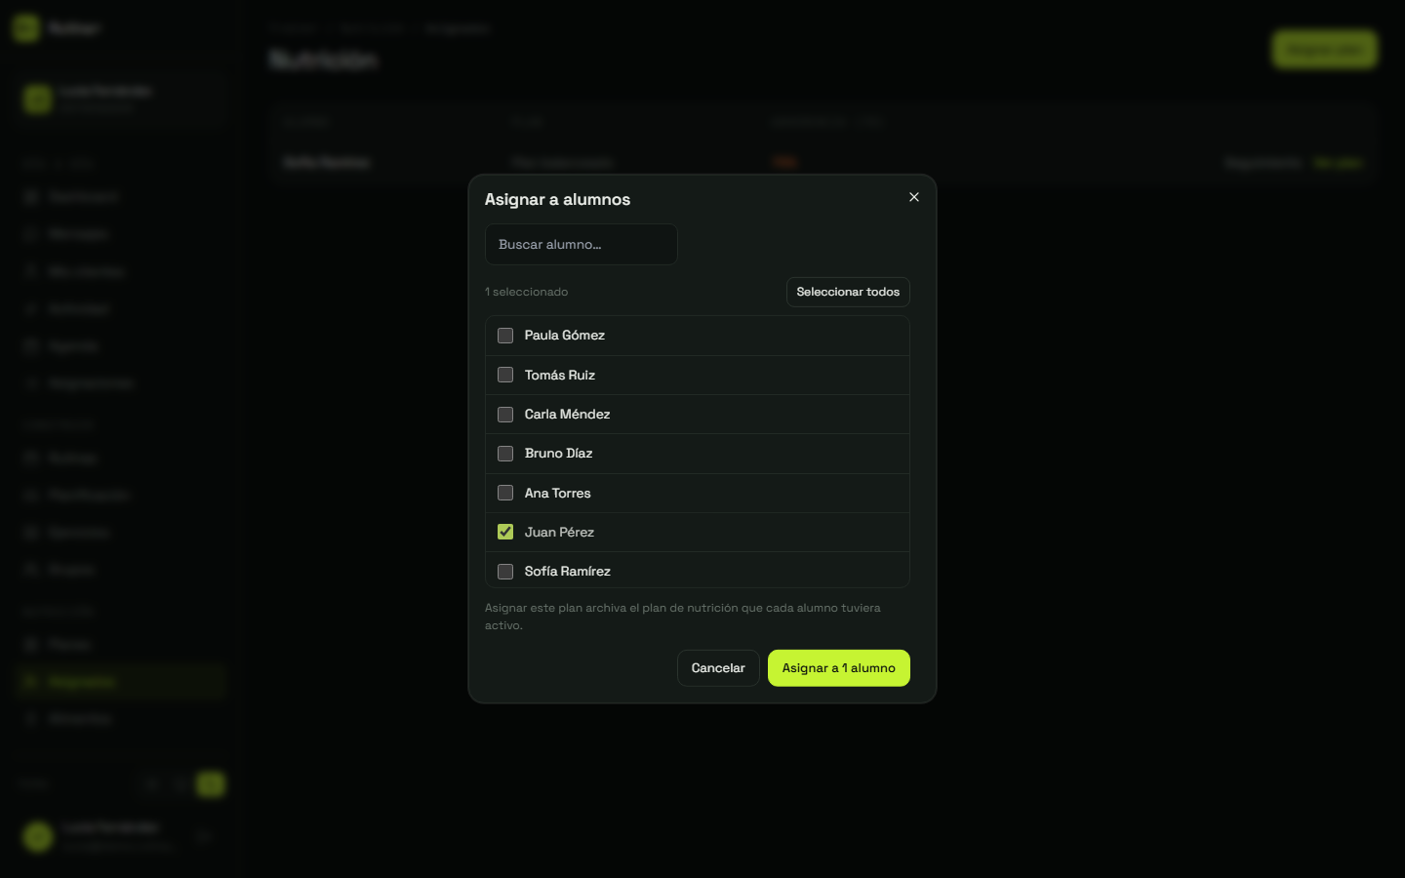Cancel the assignment dialog
This screenshot has width=1405, height=878.
tap(718, 668)
